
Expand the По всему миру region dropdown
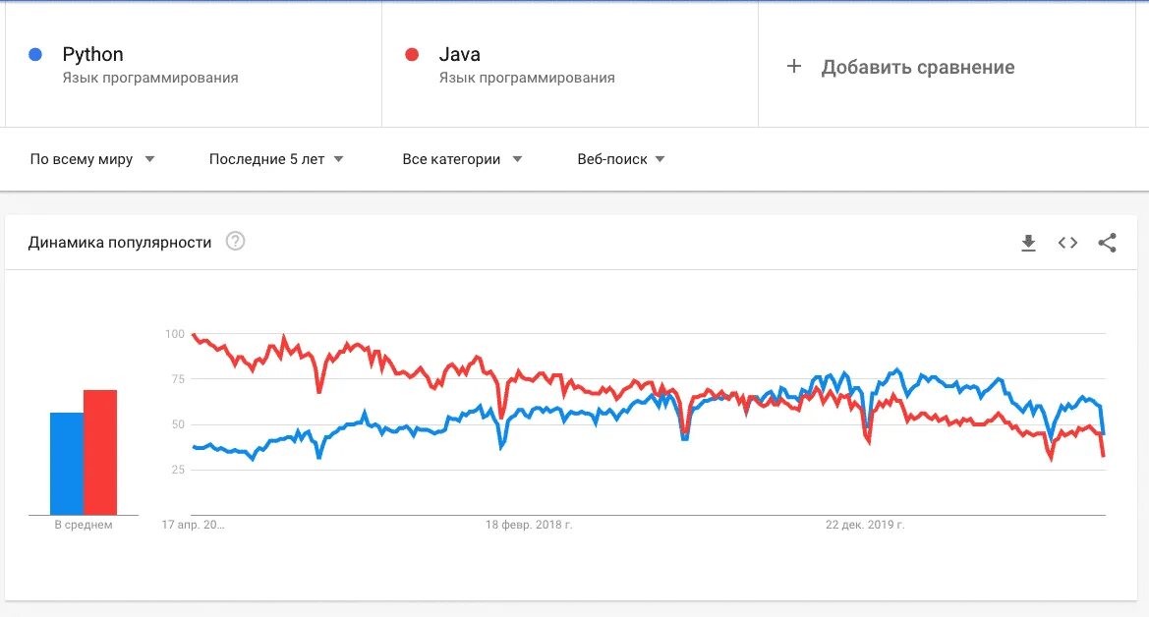(x=92, y=159)
